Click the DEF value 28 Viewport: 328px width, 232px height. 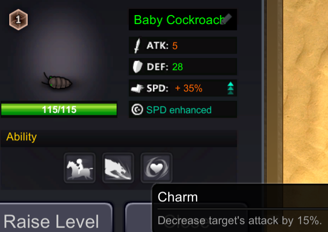(x=178, y=67)
